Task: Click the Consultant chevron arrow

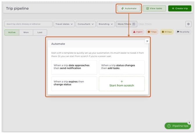Action: point(93,24)
